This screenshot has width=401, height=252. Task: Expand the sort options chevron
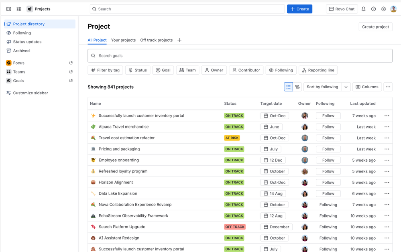point(346,87)
